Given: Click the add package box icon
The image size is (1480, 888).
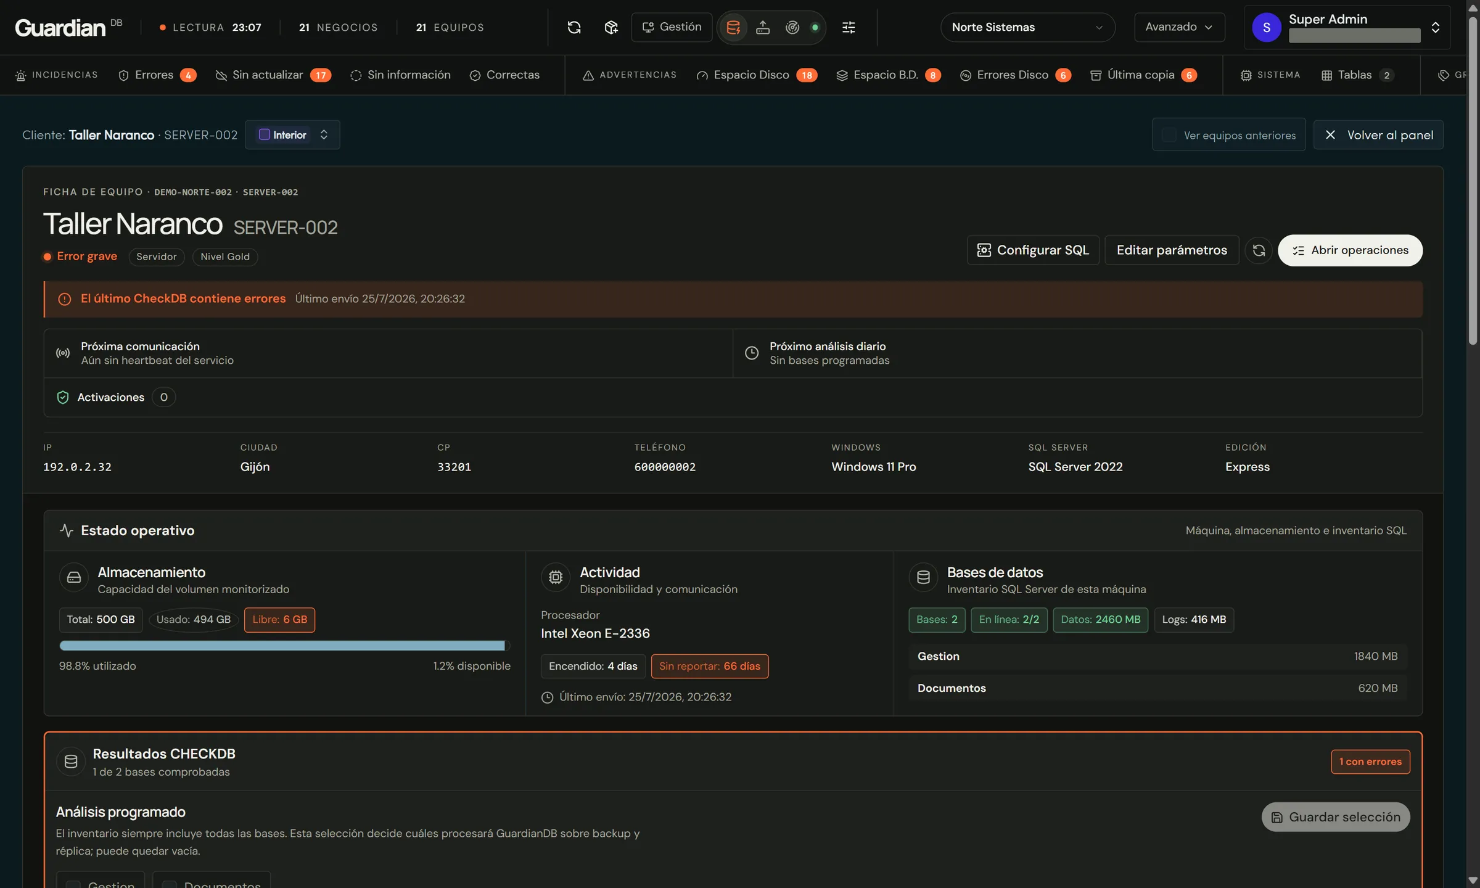Looking at the screenshot, I should click(610, 27).
